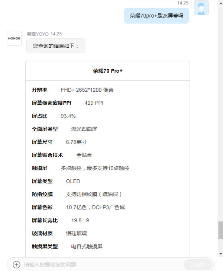Click the 分辨率 label

(40, 90)
